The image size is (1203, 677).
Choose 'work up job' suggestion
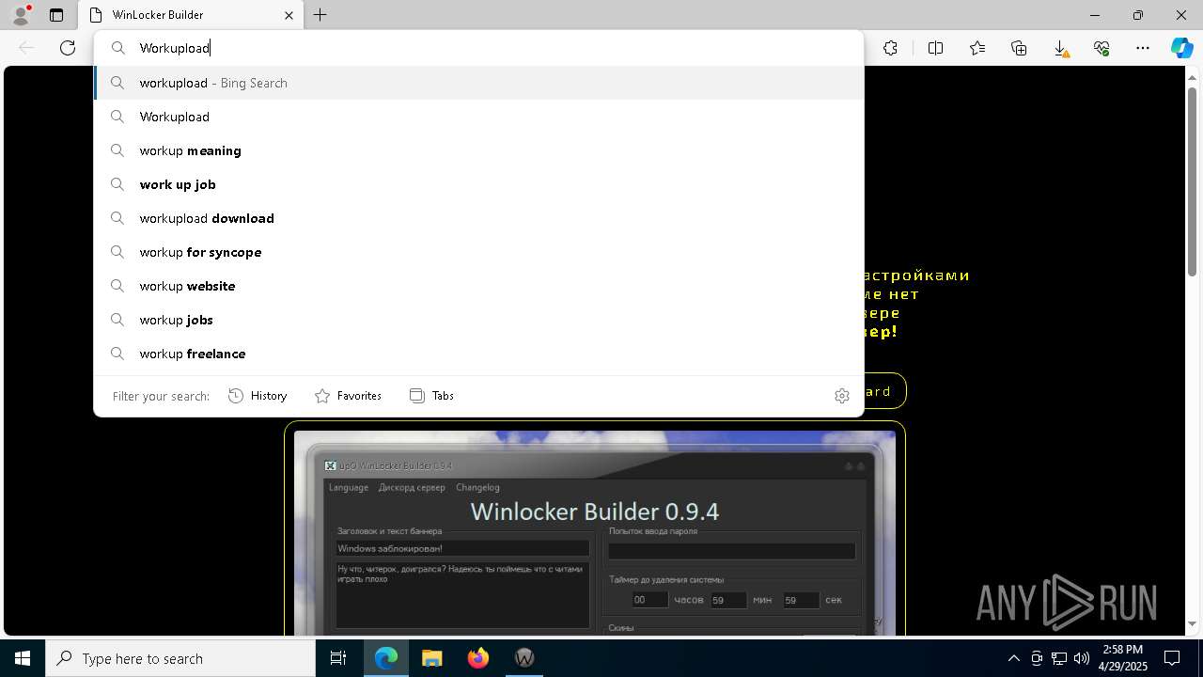point(478,184)
